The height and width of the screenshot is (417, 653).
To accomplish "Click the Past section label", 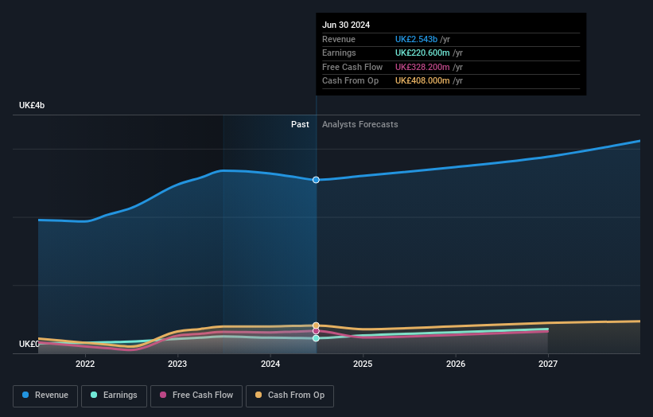I will coord(300,125).
